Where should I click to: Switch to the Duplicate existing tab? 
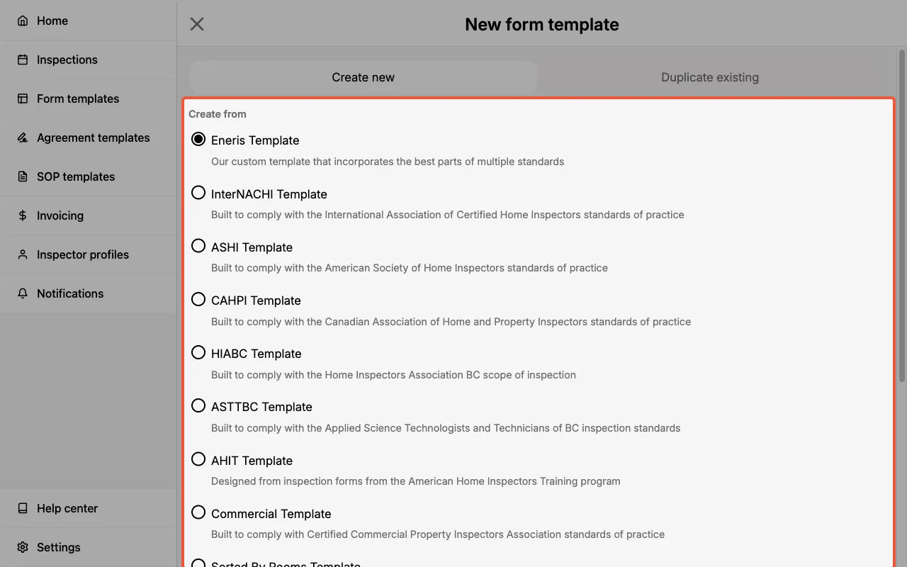pyautogui.click(x=709, y=77)
